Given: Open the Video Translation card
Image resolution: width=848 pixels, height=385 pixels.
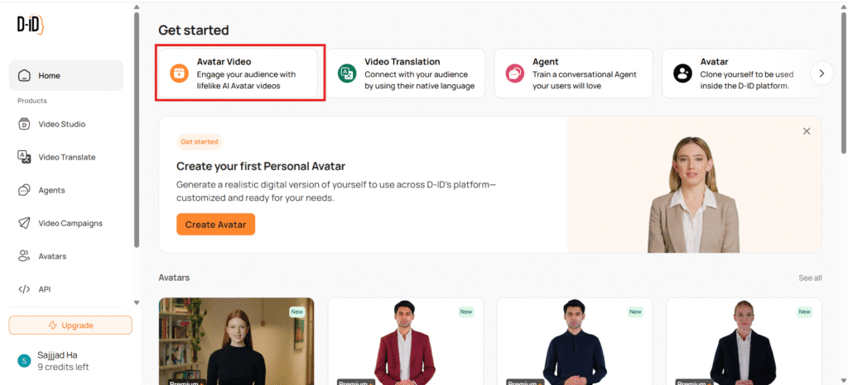Looking at the screenshot, I should pyautogui.click(x=406, y=74).
